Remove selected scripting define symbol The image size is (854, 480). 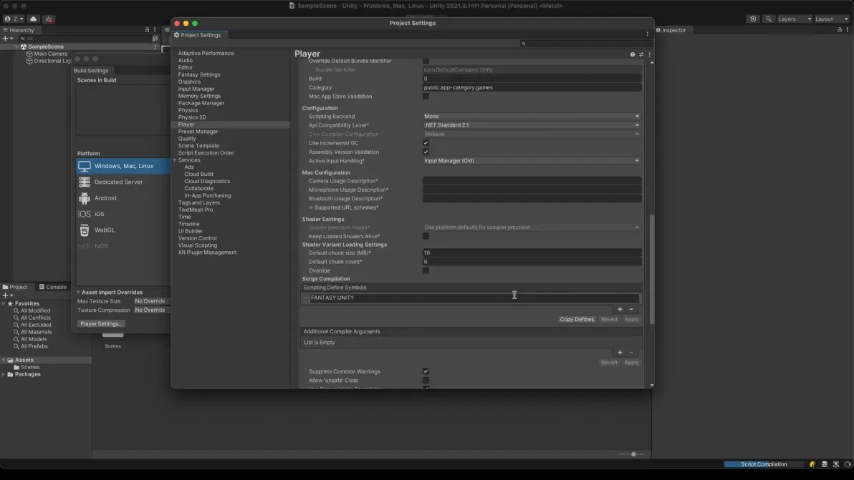[631, 309]
